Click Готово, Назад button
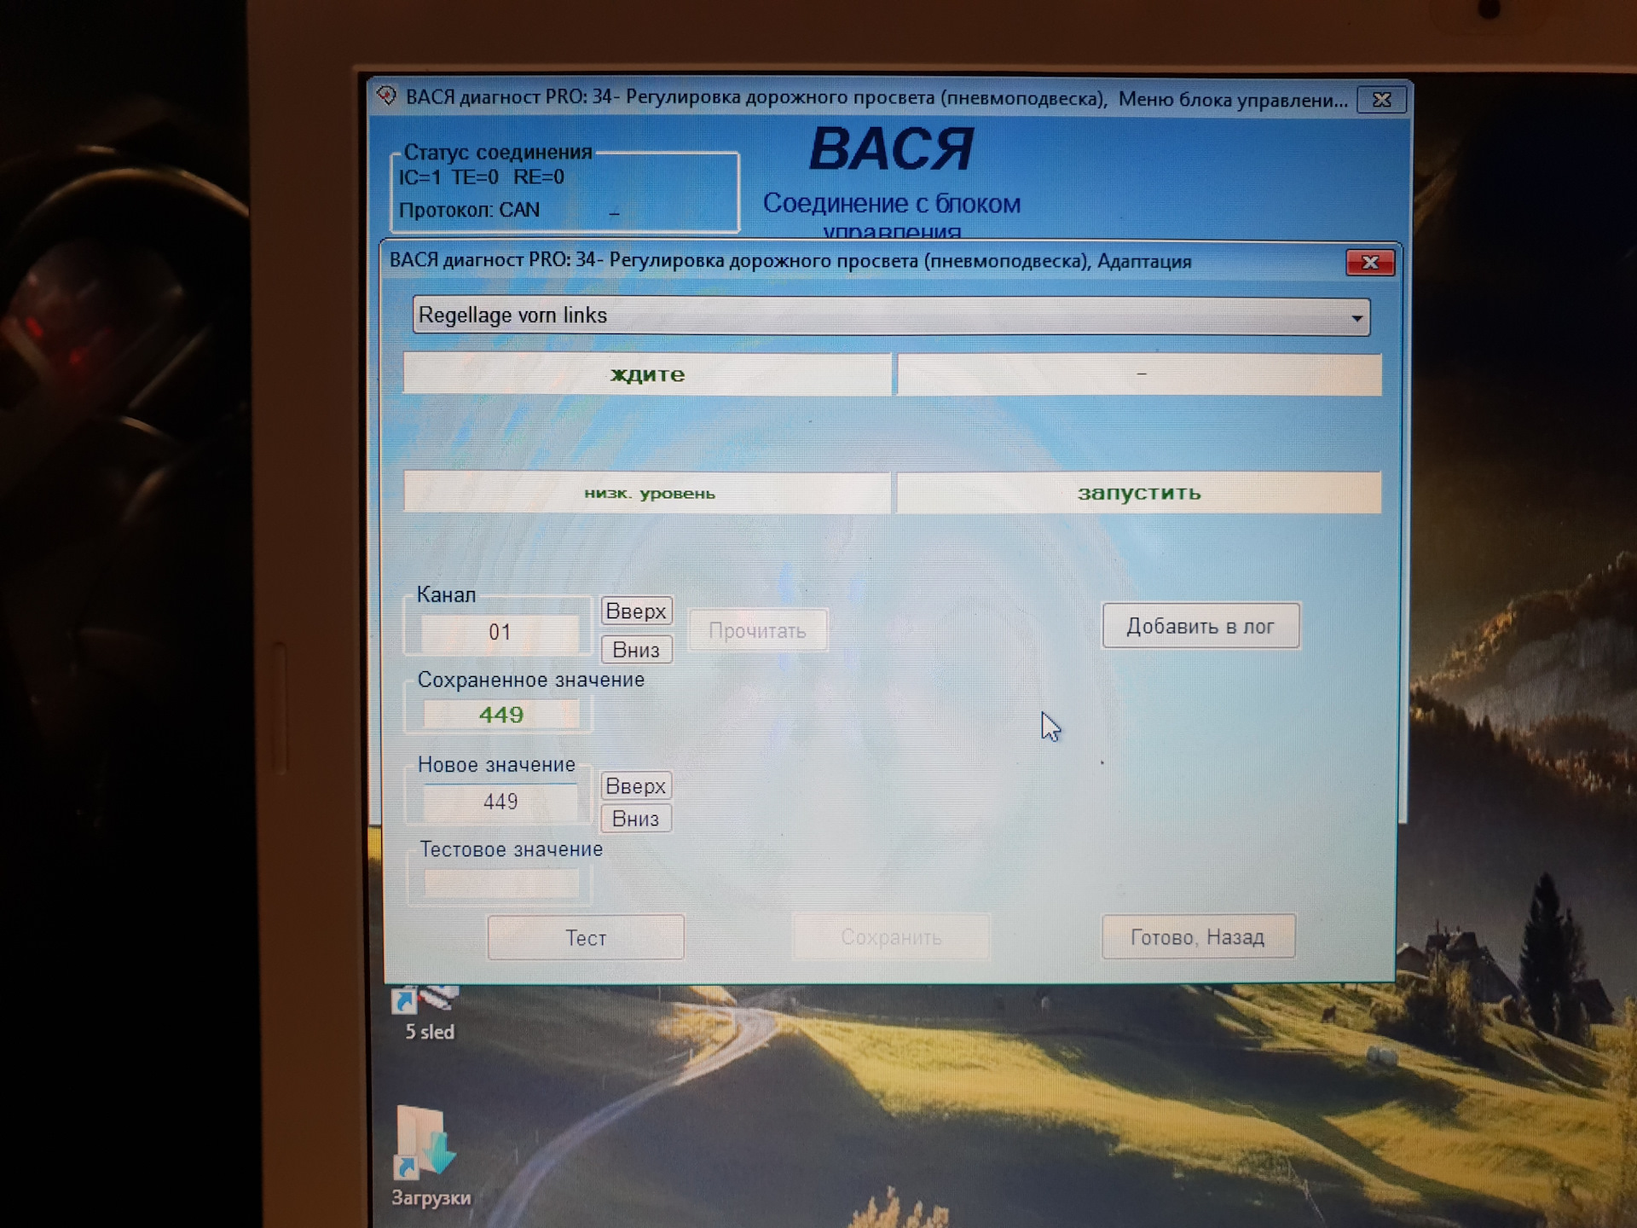1637x1228 pixels. (x=1198, y=937)
